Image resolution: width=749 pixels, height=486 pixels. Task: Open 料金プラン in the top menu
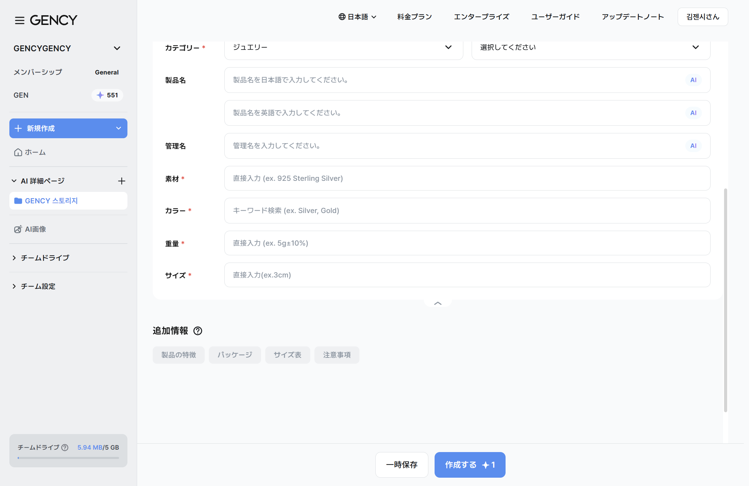click(x=414, y=17)
